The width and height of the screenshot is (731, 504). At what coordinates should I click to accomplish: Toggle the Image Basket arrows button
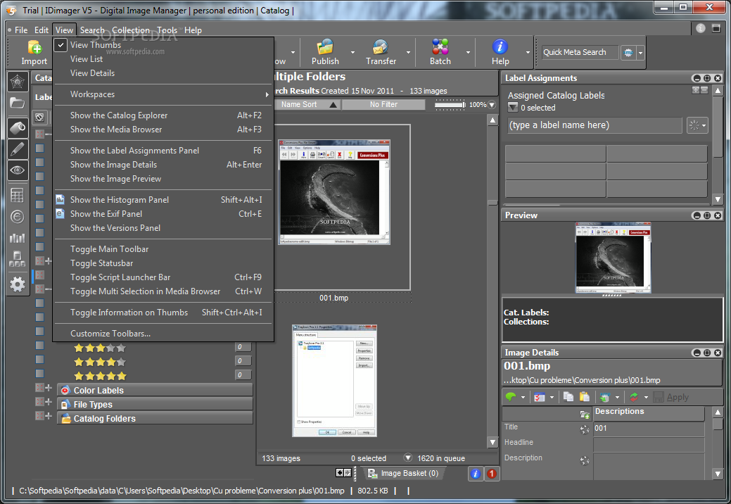343,473
